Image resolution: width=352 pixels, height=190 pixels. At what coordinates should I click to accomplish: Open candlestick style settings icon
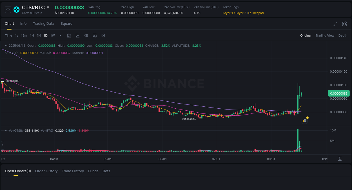(x=86, y=35)
